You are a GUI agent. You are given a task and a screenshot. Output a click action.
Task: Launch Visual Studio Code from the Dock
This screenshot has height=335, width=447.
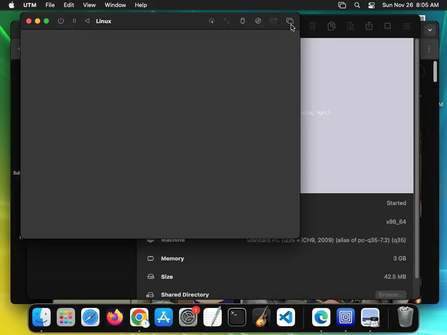(x=285, y=317)
